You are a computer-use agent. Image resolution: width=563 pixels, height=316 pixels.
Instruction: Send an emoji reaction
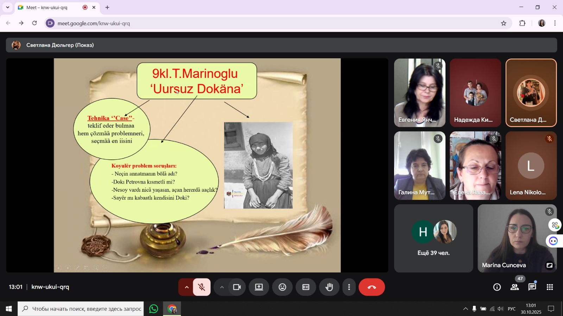pos(282,287)
